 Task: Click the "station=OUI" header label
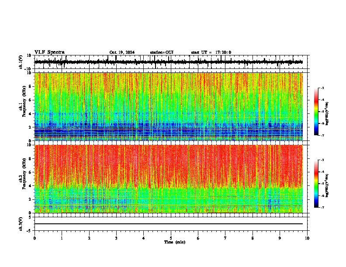[162, 52]
